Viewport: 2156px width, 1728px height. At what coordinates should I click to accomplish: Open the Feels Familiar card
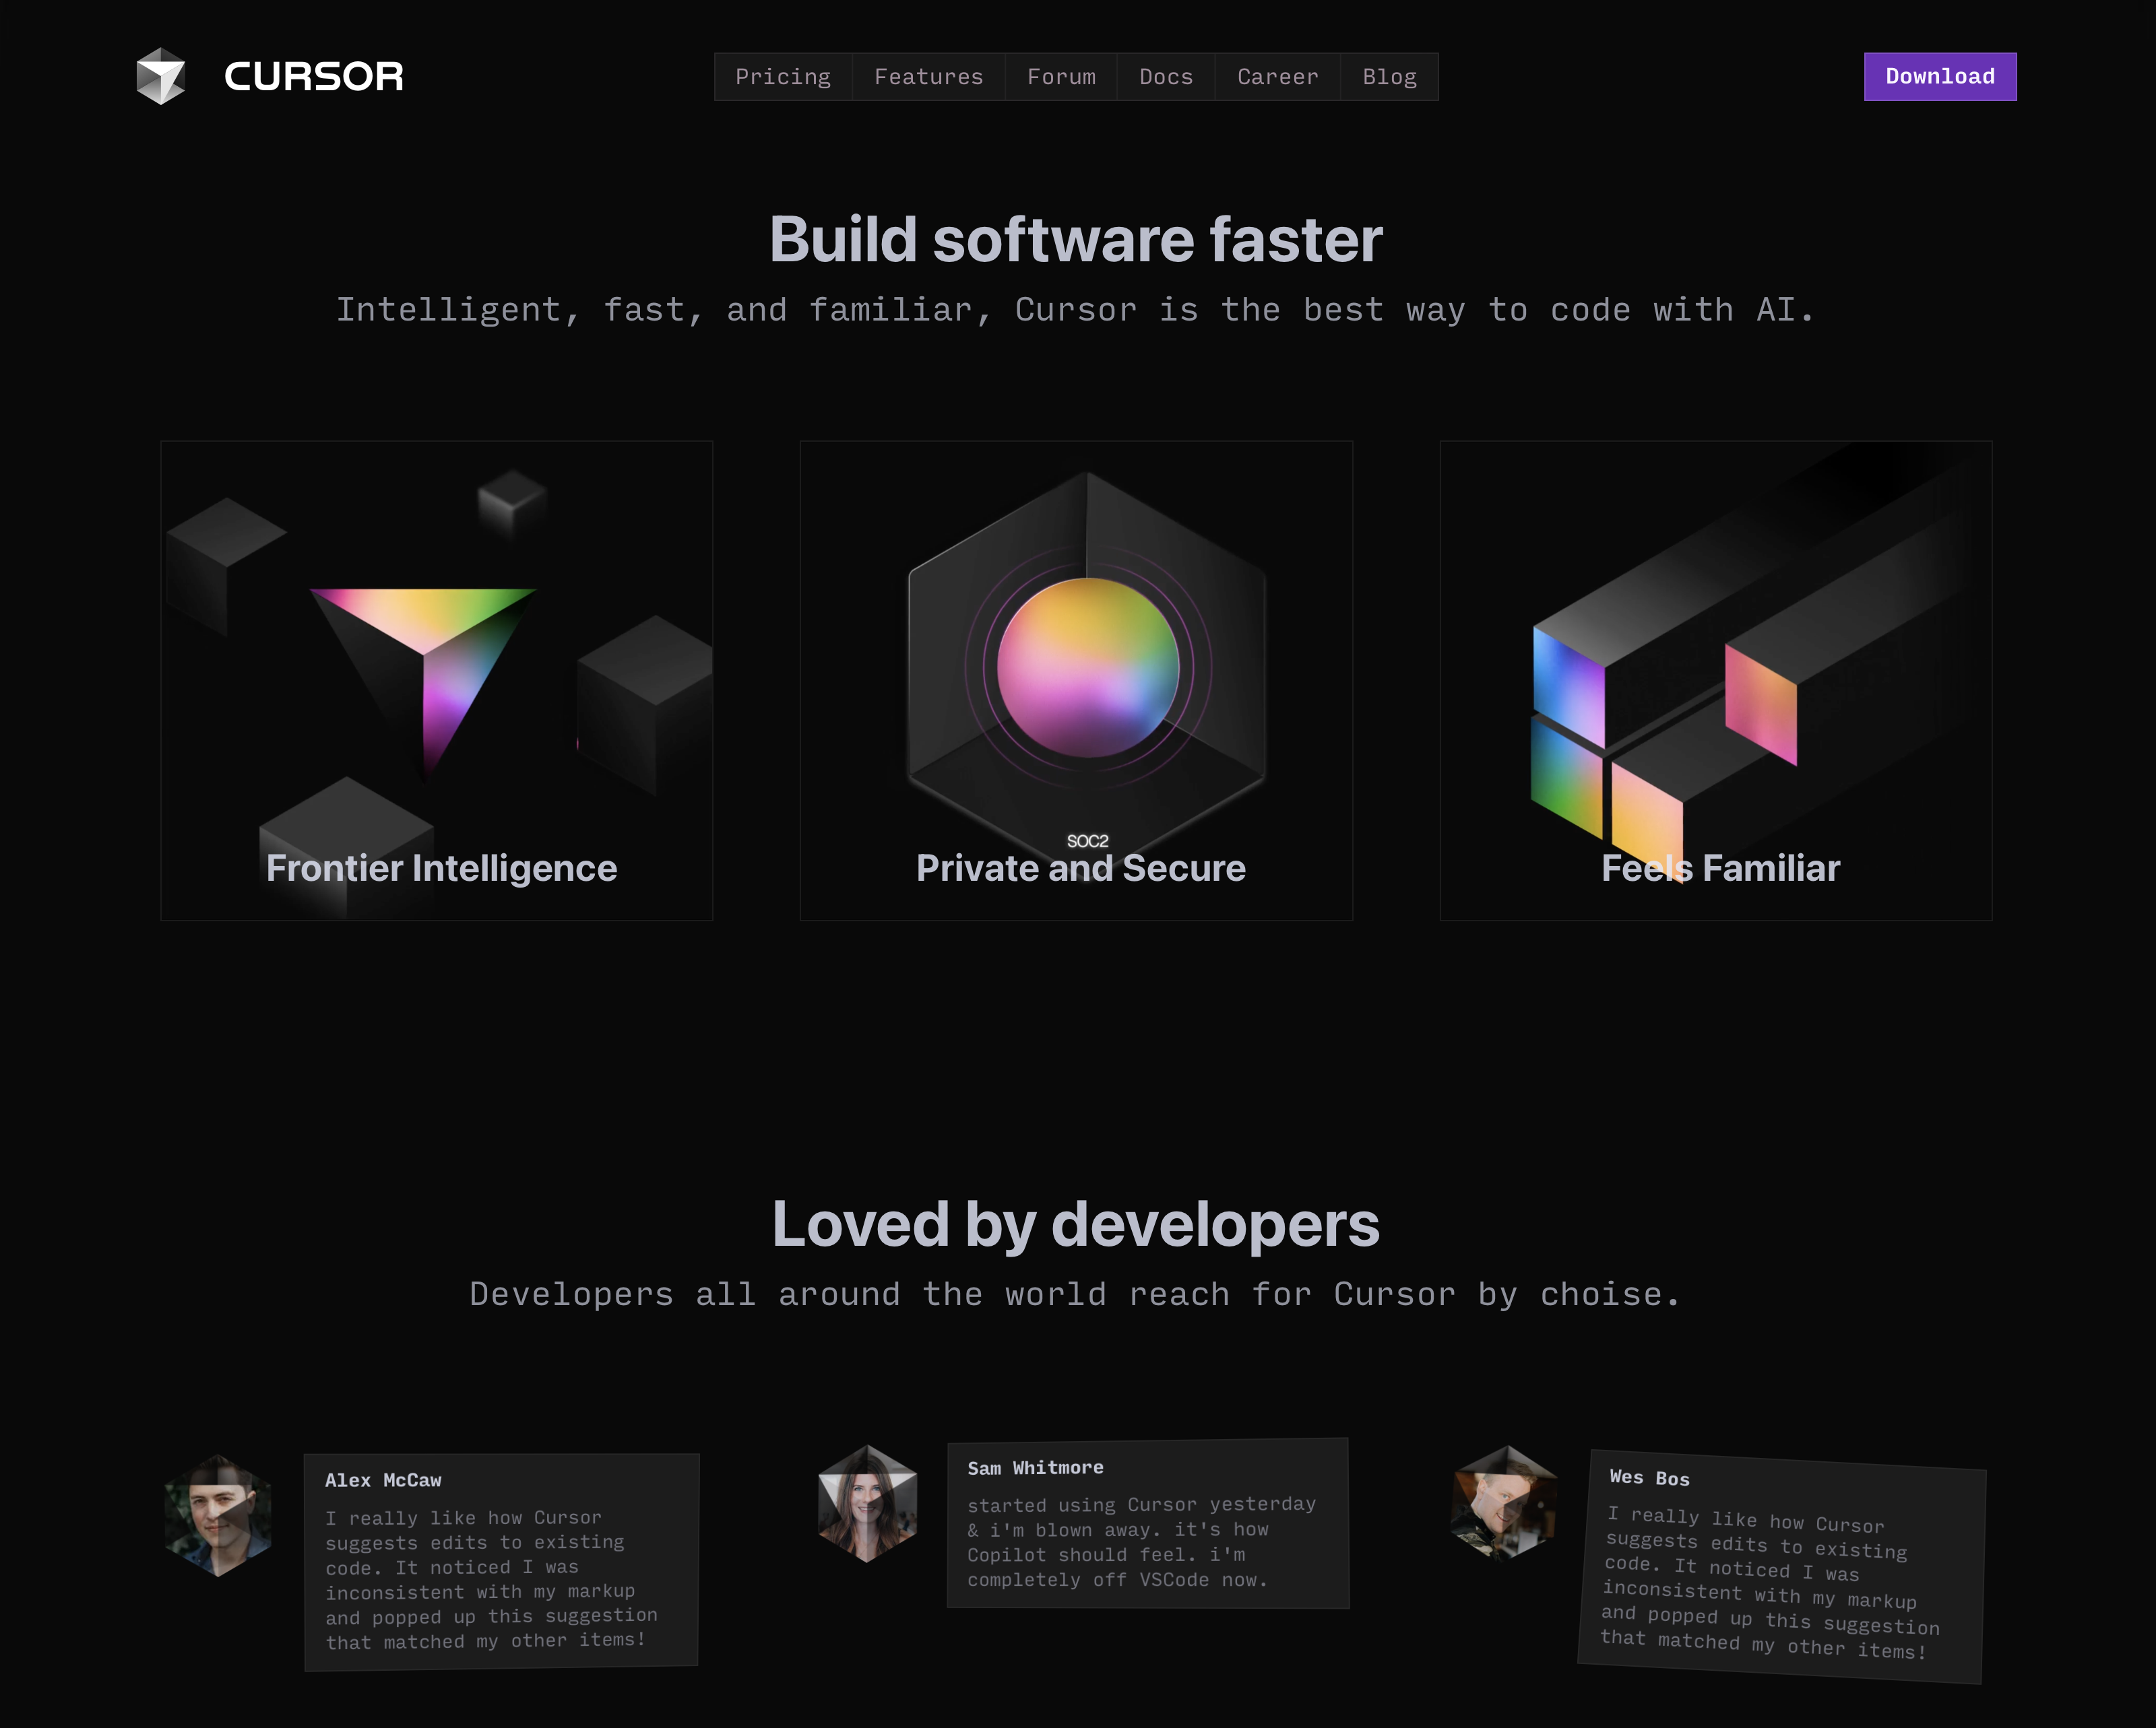[1716, 681]
